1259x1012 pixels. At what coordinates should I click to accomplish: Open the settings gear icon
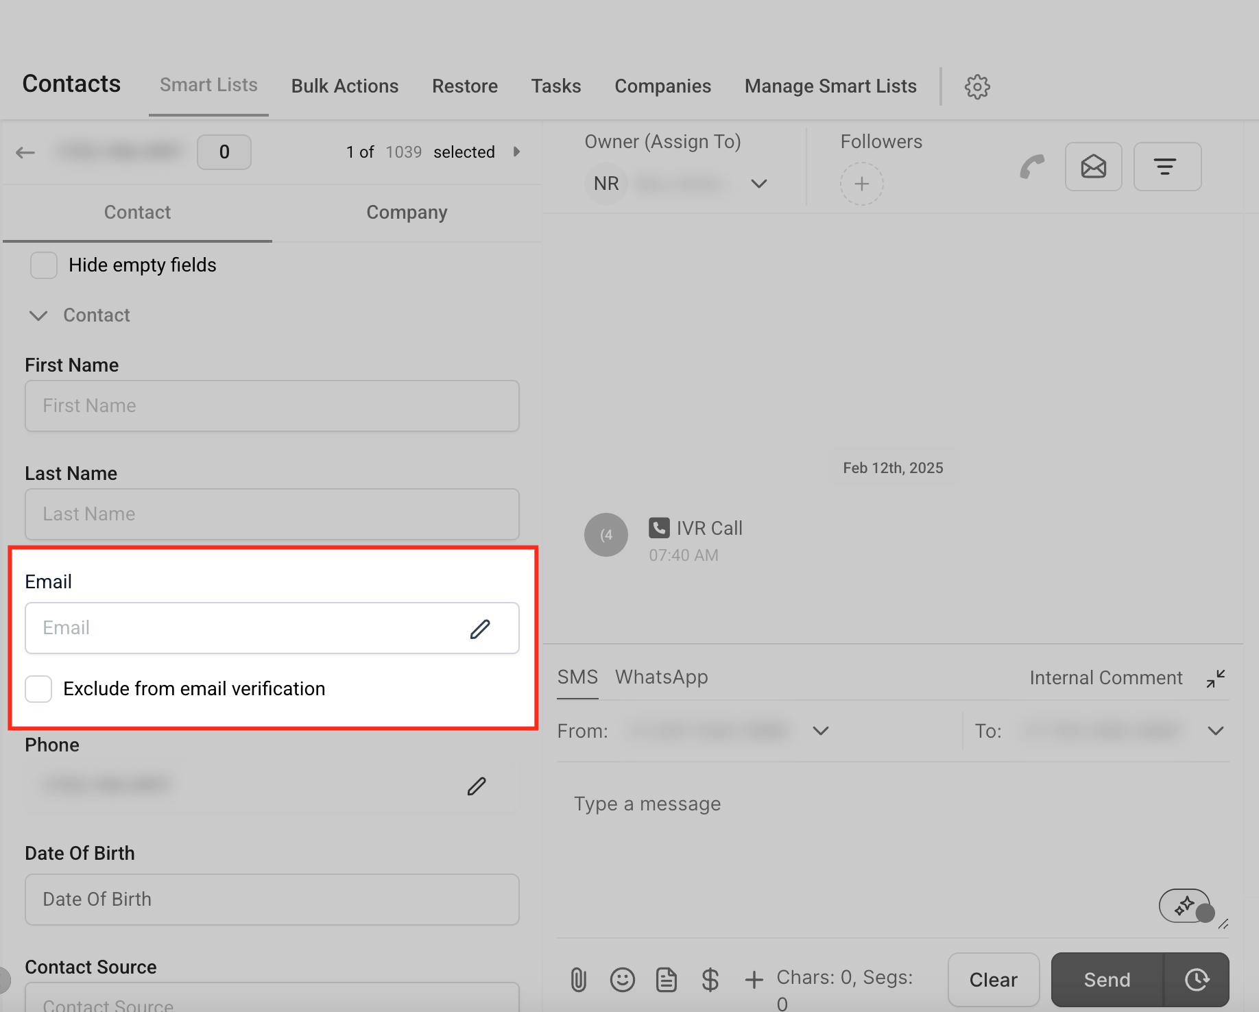[977, 86]
